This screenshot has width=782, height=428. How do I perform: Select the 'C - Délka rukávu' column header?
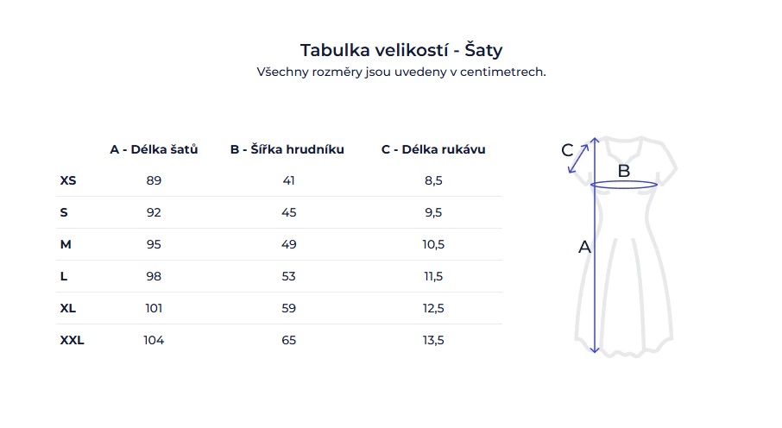click(433, 149)
